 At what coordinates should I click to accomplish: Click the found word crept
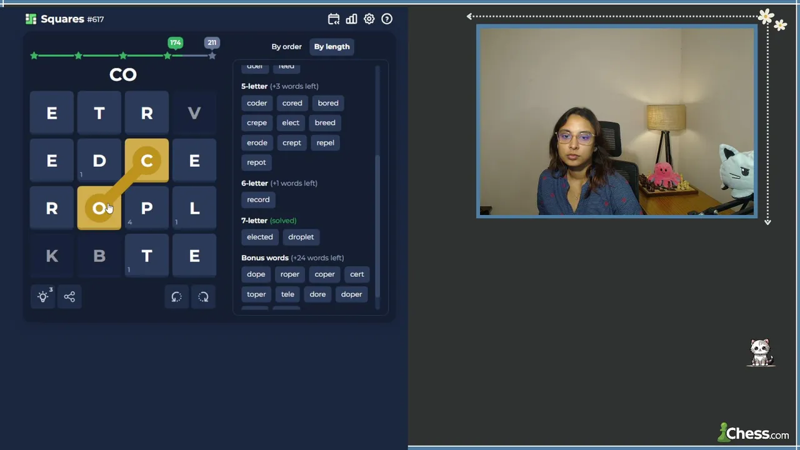click(x=292, y=142)
